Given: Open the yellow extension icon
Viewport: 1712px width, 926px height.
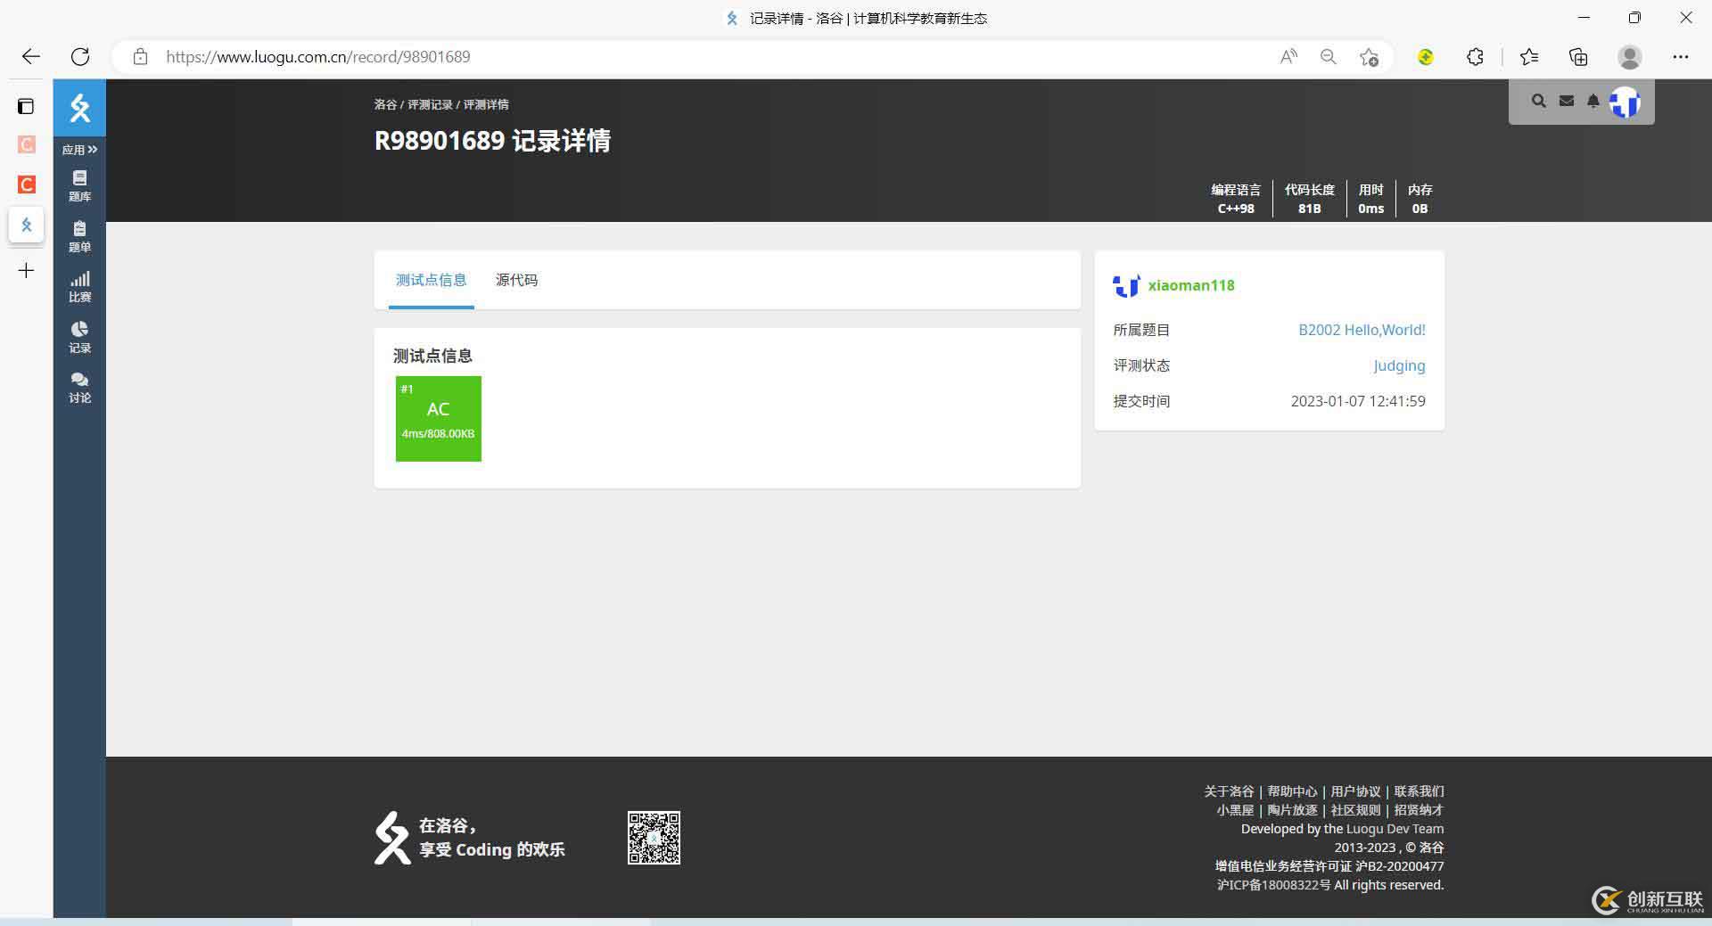Looking at the screenshot, I should click(1426, 57).
